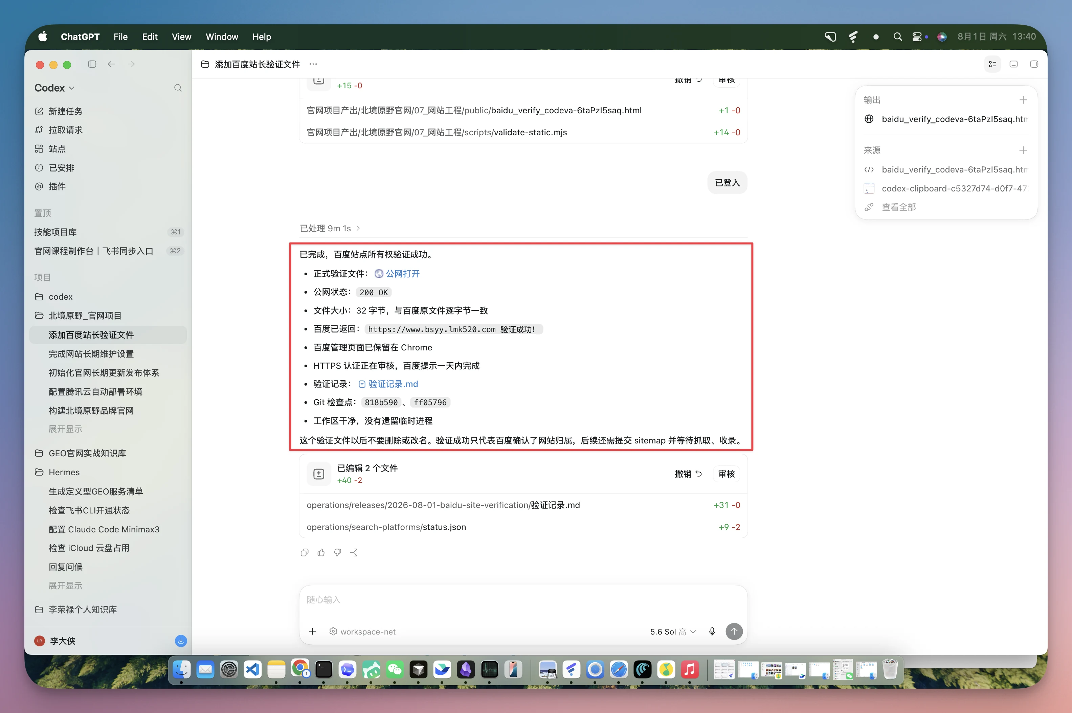The height and width of the screenshot is (713, 1072).
Task: Open the thread options ellipsis menu
Action: (313, 64)
